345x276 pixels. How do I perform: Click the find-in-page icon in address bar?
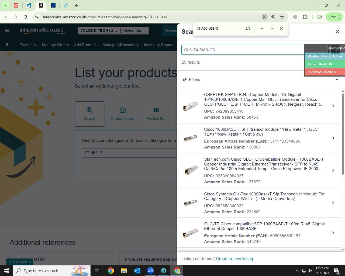click(x=265, y=17)
